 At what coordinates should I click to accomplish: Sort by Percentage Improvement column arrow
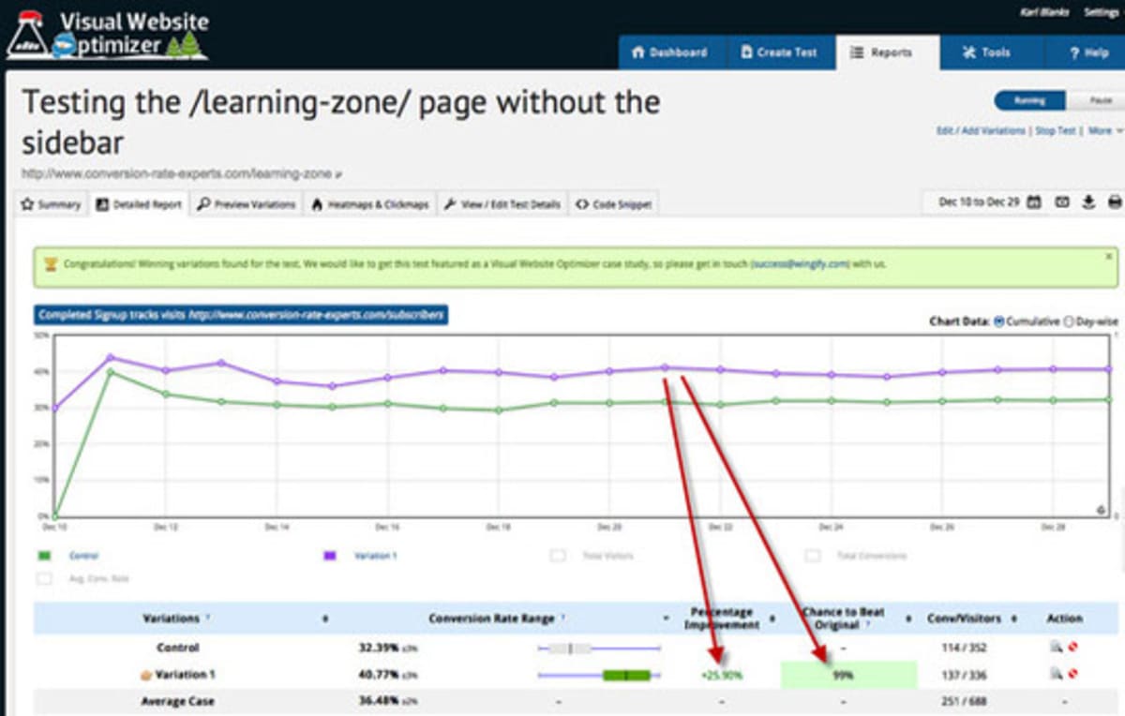pyautogui.click(x=772, y=619)
